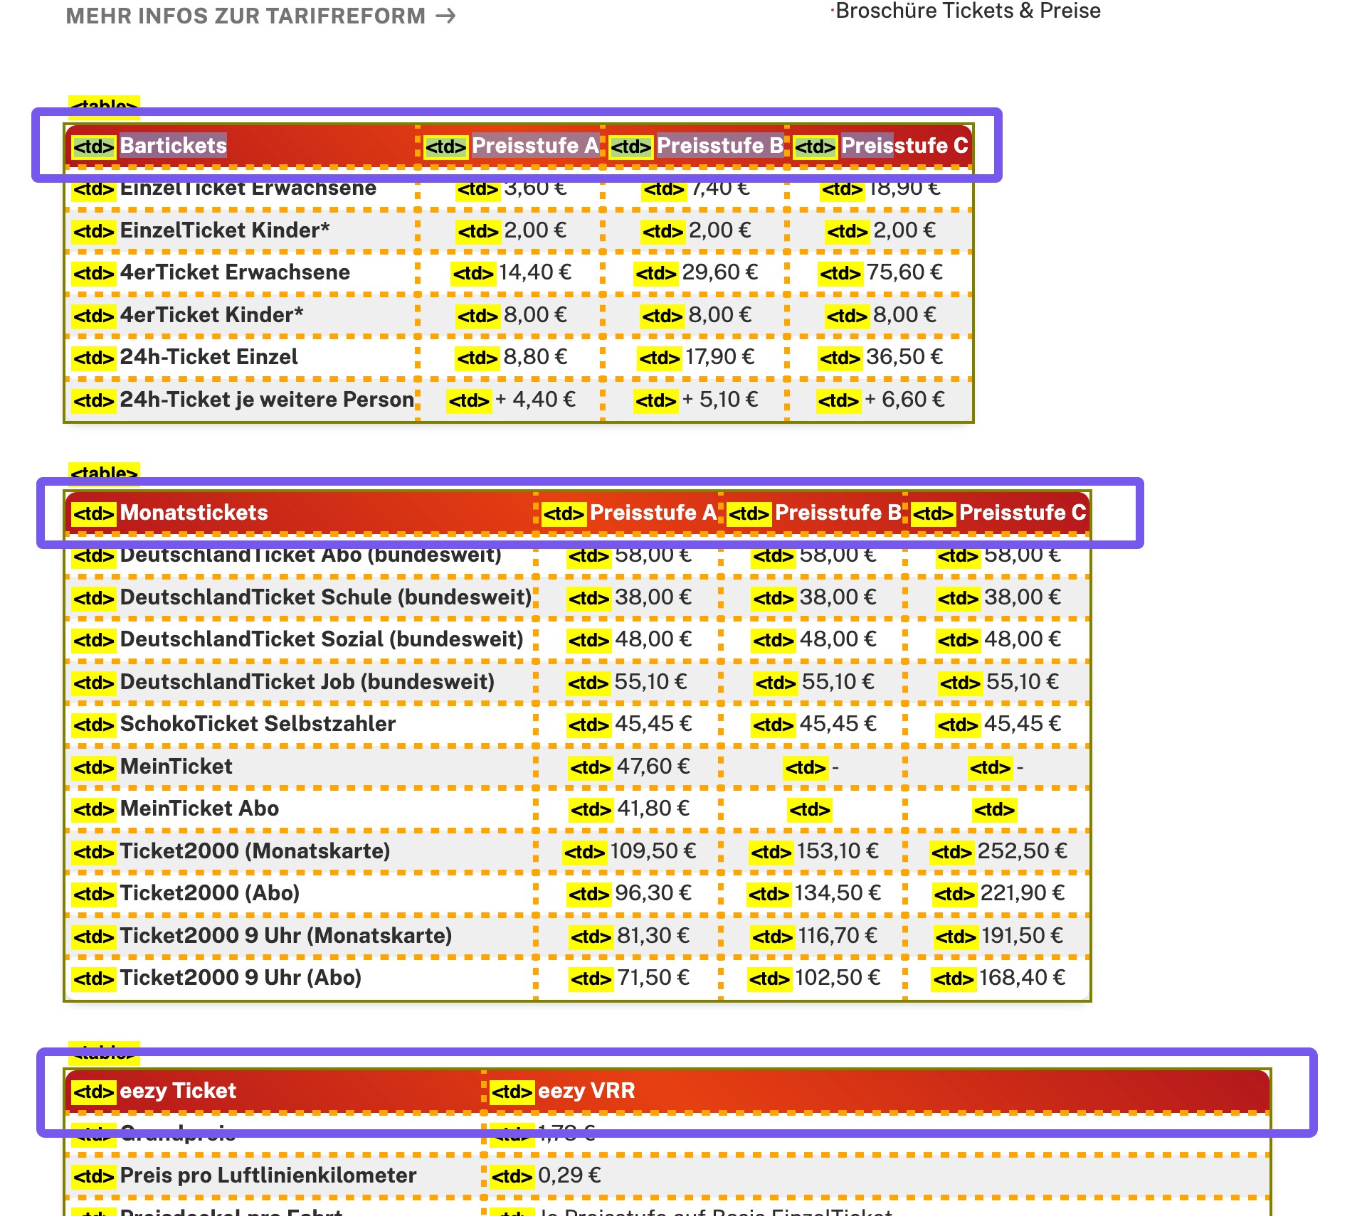Image resolution: width=1362 pixels, height=1216 pixels.
Task: Click the td tag beside MeinTicket Abo
Action: [x=93, y=809]
